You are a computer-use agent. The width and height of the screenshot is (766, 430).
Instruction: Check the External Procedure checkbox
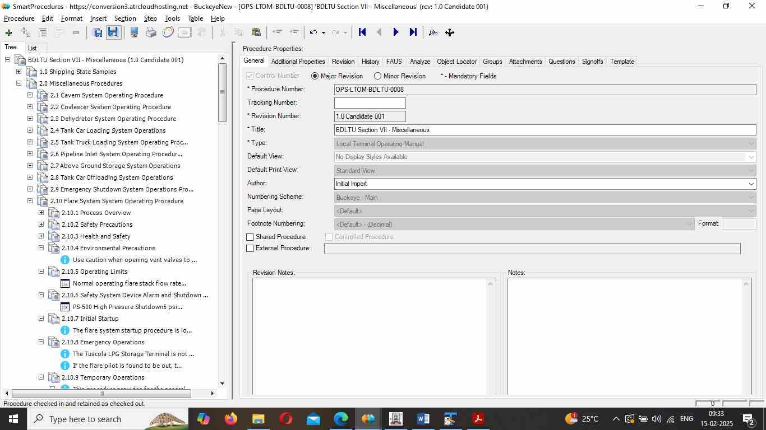(250, 249)
